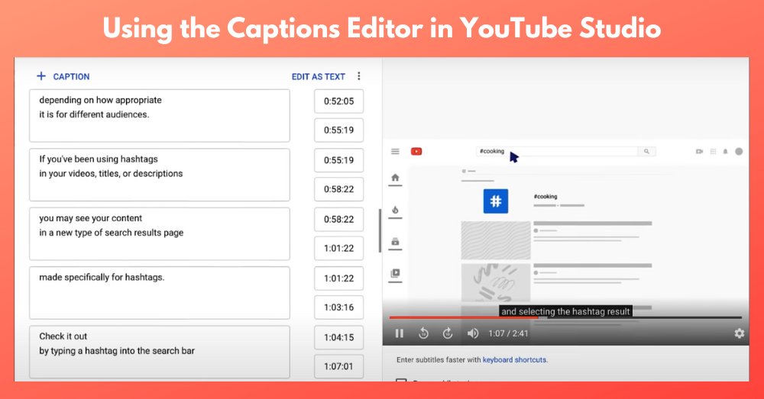Mute the video with the speaker icon
Viewport: 764px width, 399px height.
click(x=473, y=333)
